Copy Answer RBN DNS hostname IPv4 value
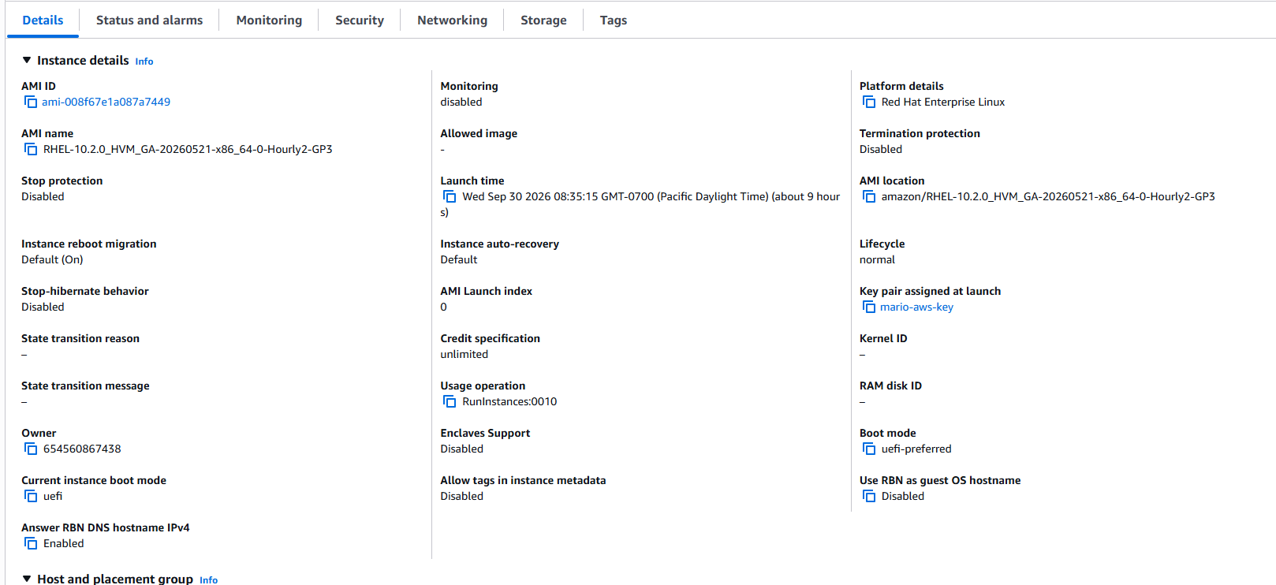Screen dimensions: 1276x585 31,543
